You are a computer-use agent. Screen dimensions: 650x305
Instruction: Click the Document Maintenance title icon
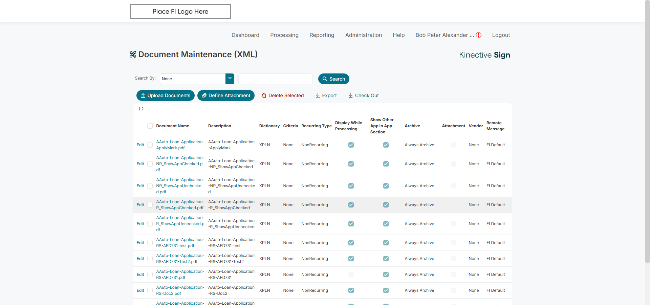coord(133,55)
